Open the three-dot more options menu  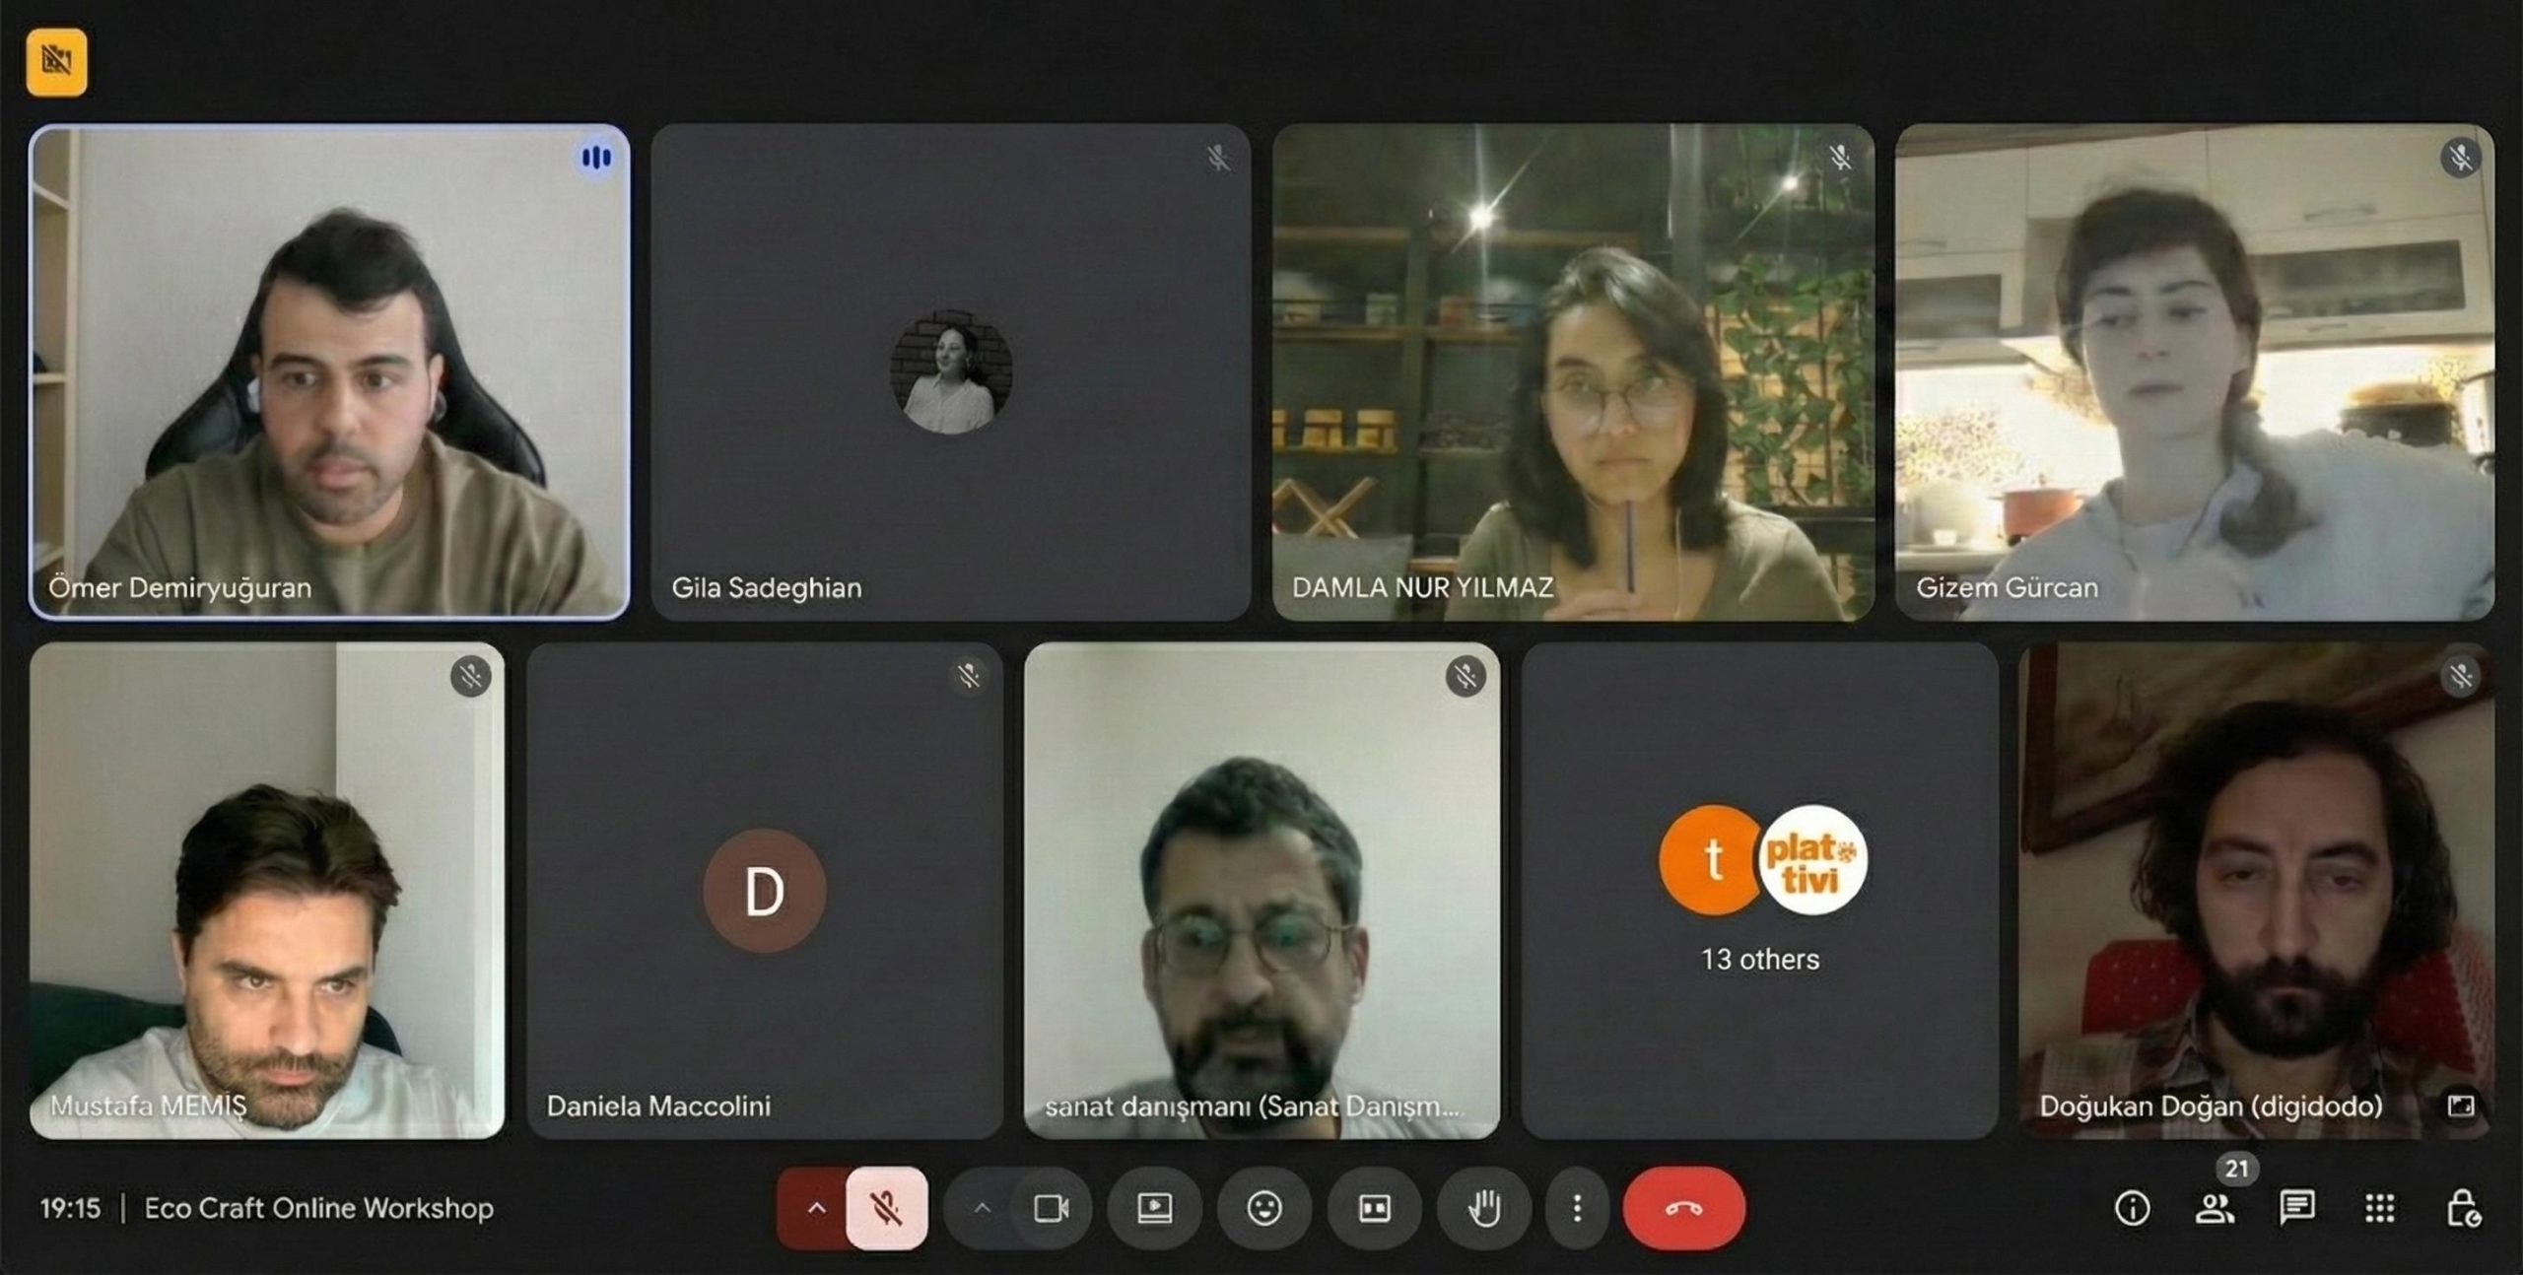[1577, 1209]
